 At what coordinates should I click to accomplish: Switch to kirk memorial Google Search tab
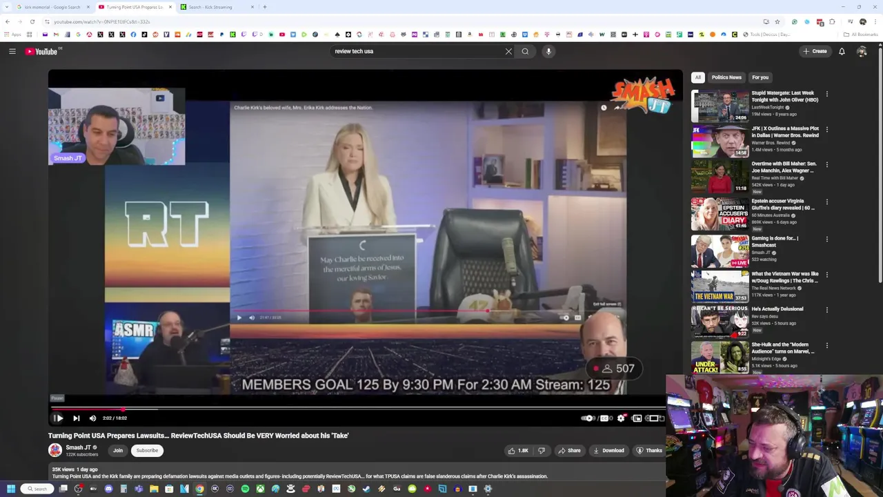[51, 7]
